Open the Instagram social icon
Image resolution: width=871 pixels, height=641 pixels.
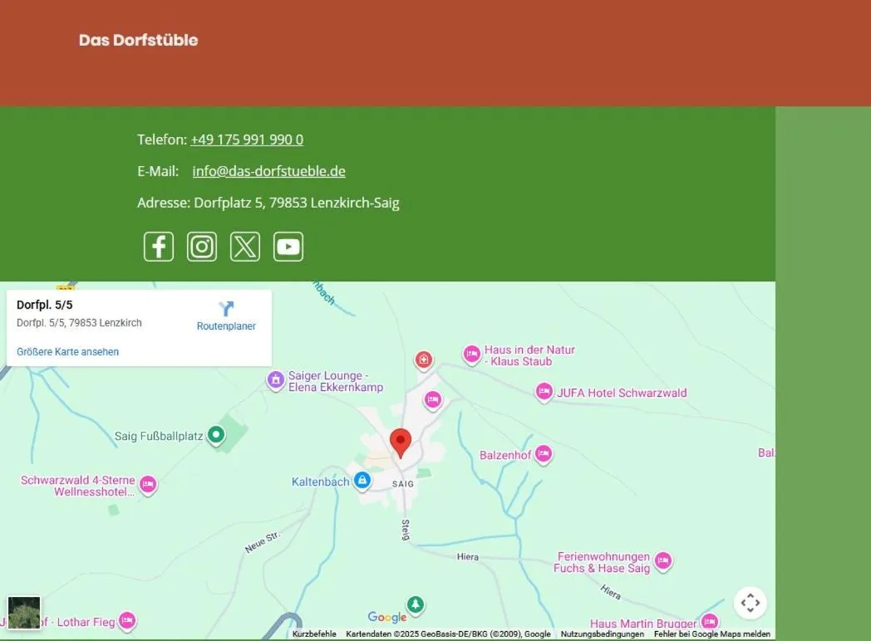coord(202,247)
